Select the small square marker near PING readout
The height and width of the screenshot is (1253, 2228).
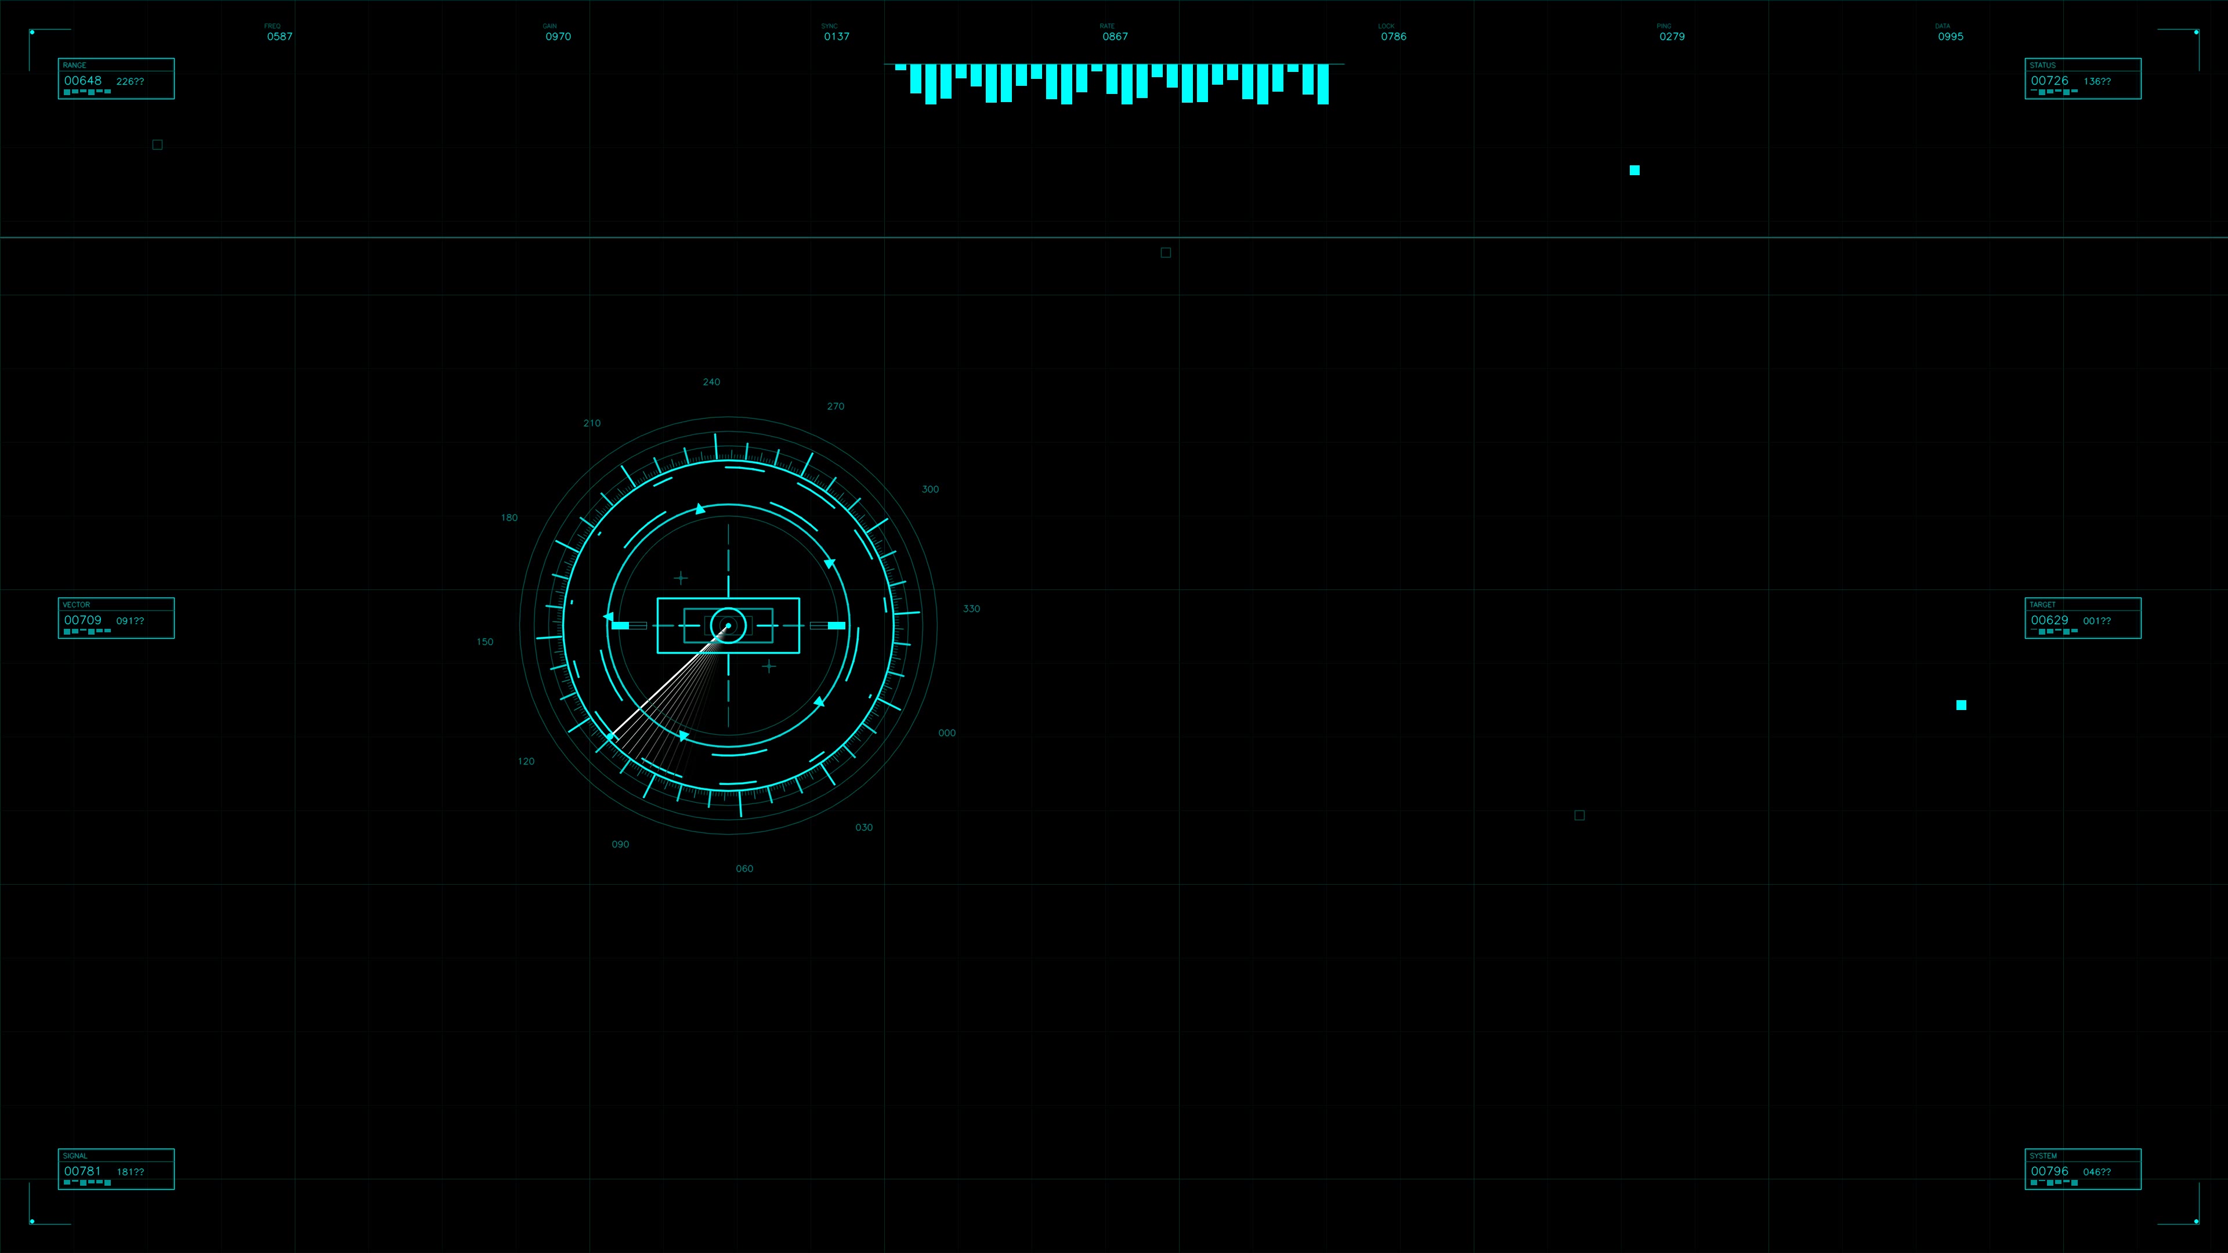1634,171
